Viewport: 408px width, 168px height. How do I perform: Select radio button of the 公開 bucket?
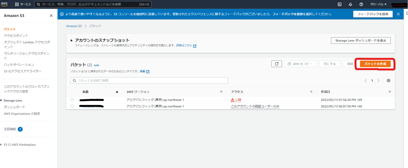pos(72,100)
